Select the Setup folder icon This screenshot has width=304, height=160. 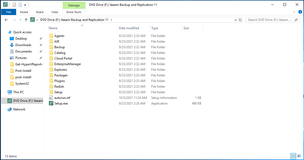(x=51, y=92)
